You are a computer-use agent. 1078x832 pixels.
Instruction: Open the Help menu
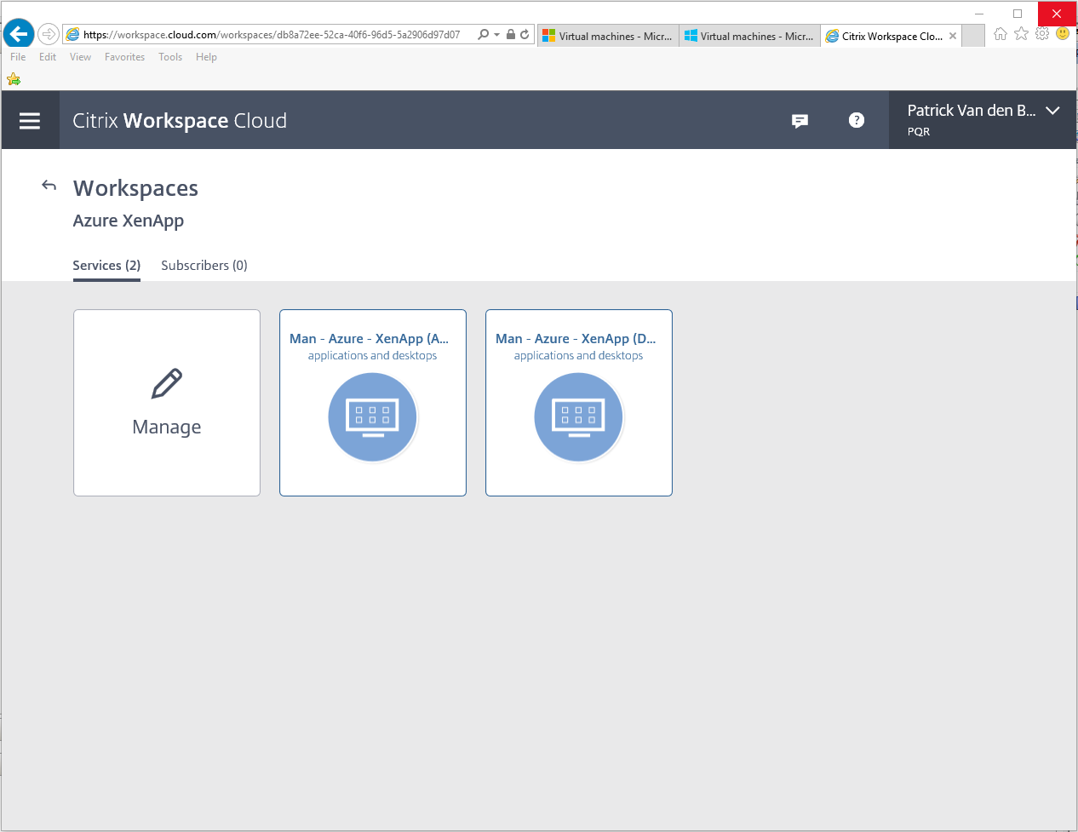pos(206,57)
